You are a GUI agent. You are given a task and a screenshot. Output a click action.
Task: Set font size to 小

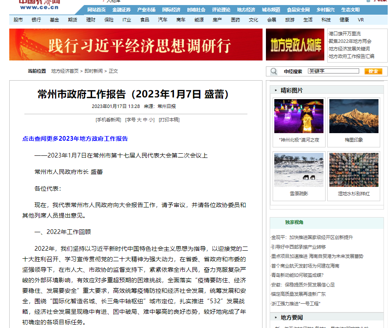151,120
